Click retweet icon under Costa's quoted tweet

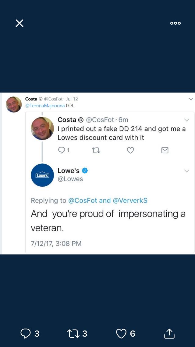pos(96,150)
